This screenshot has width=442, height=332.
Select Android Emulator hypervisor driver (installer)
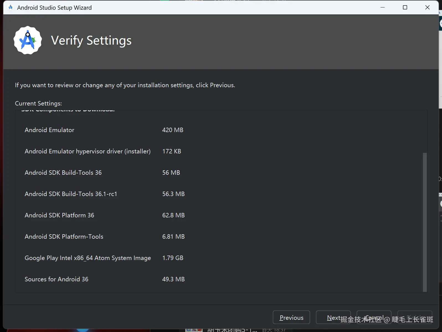[88, 151]
